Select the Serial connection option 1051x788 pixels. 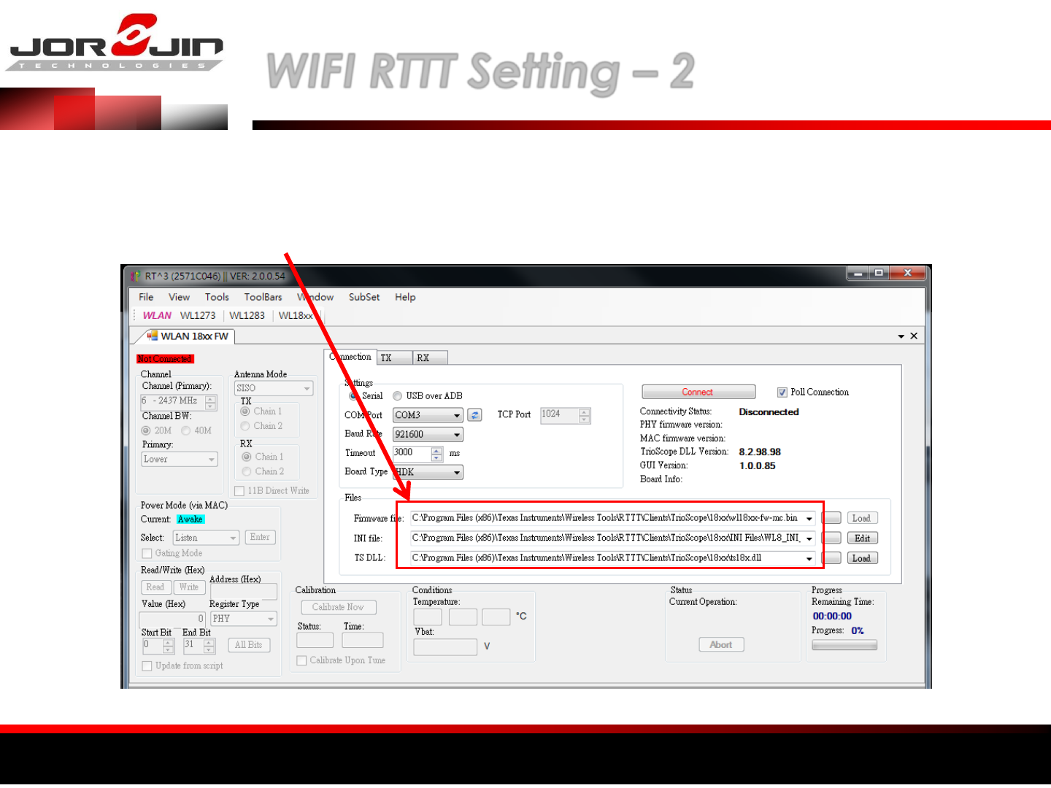coord(354,396)
